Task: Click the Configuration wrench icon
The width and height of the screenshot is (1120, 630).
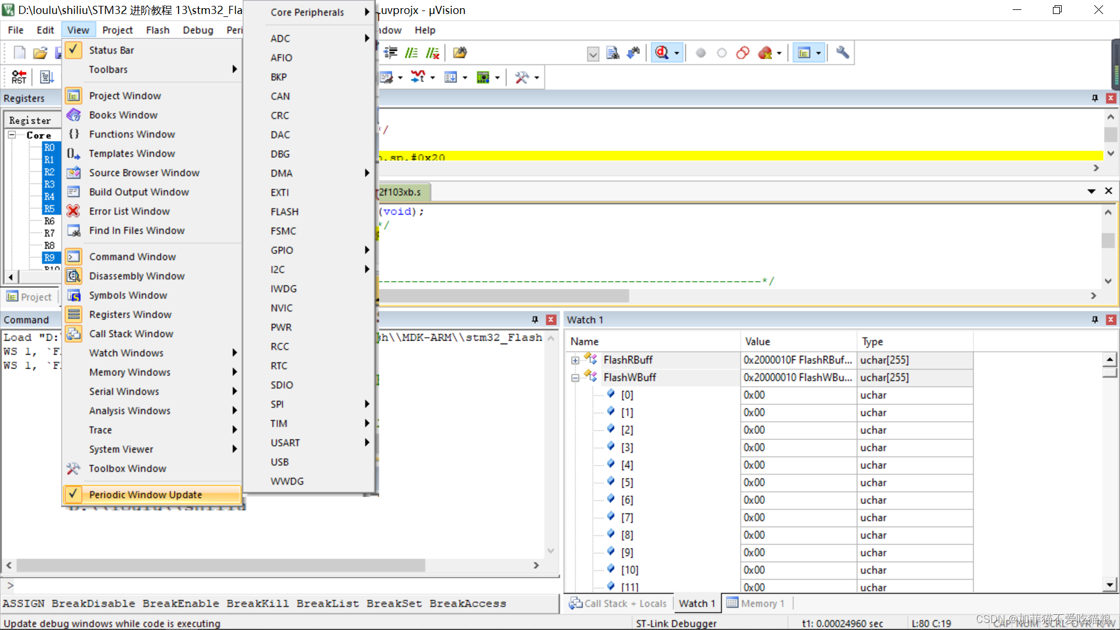Action: (842, 52)
